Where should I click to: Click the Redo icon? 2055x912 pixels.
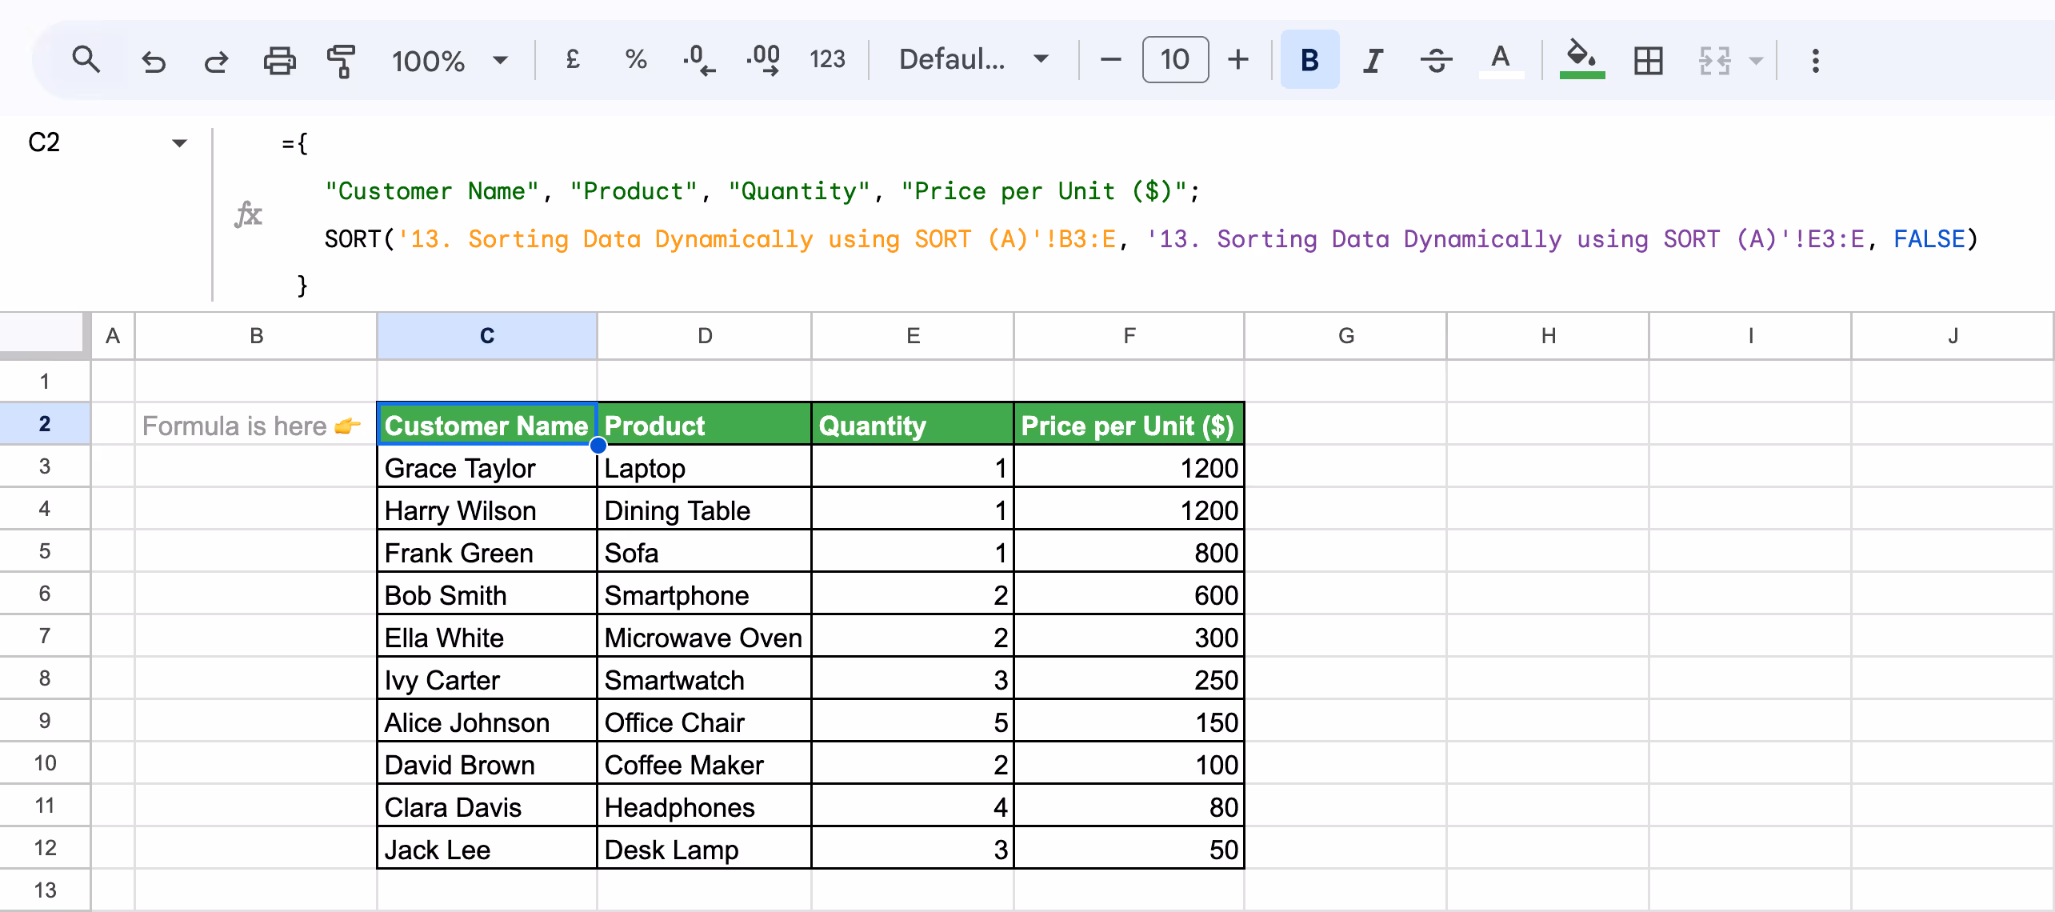click(214, 59)
